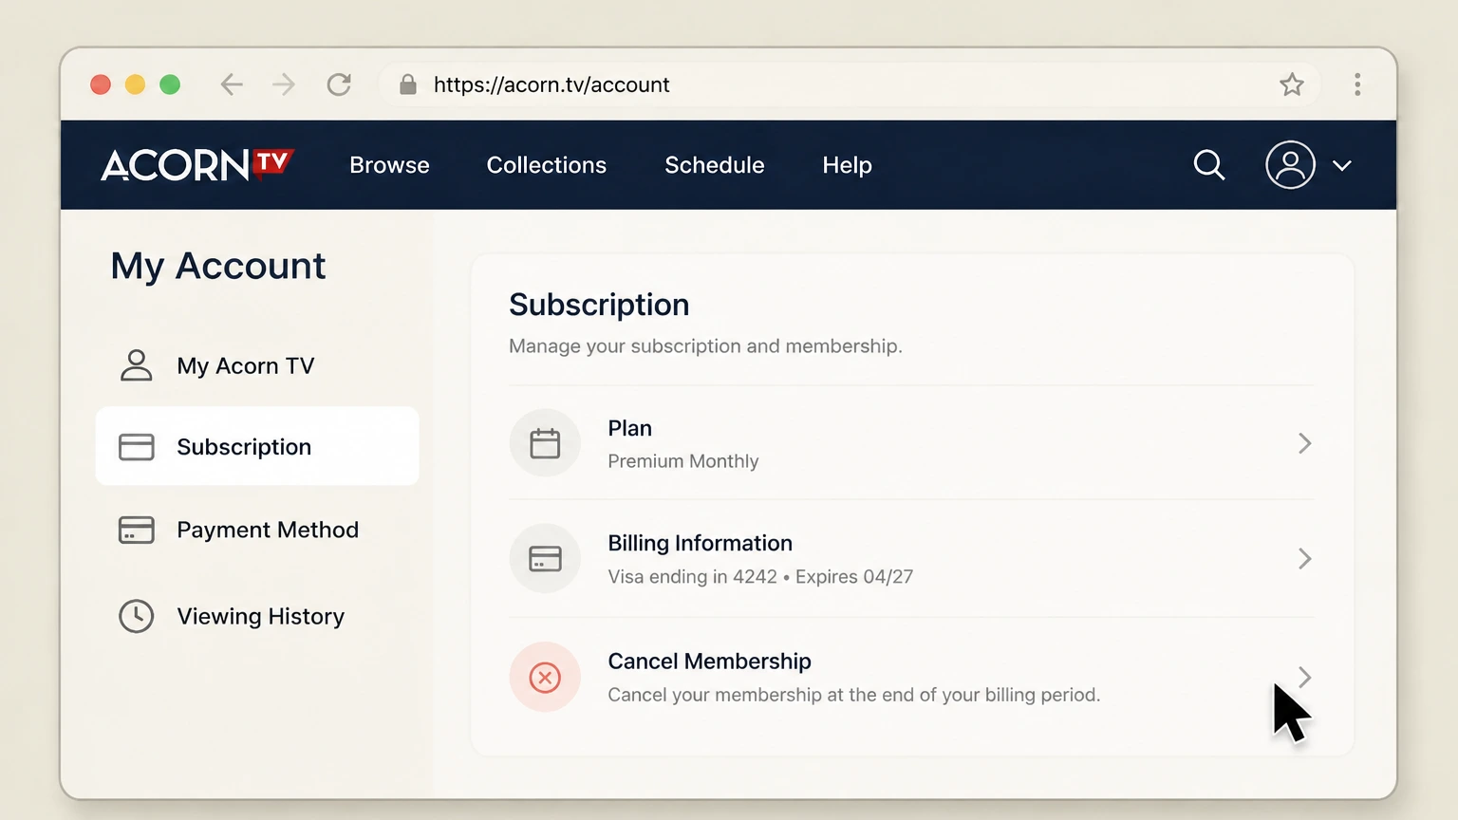Reload the page with refresh icon
This screenshot has width=1458, height=820.
pyautogui.click(x=339, y=84)
